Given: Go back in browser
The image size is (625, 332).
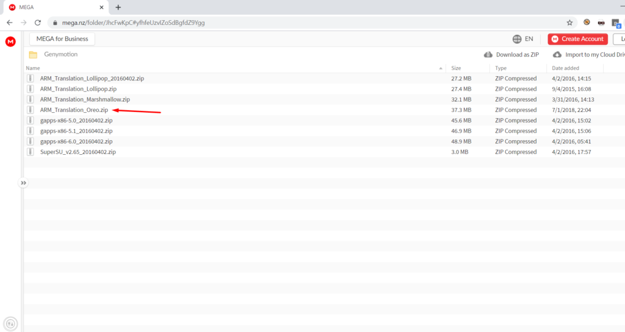Looking at the screenshot, I should point(10,23).
